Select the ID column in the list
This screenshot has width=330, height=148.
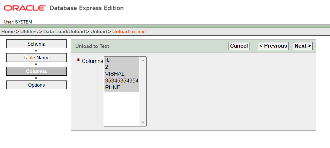coord(121,60)
